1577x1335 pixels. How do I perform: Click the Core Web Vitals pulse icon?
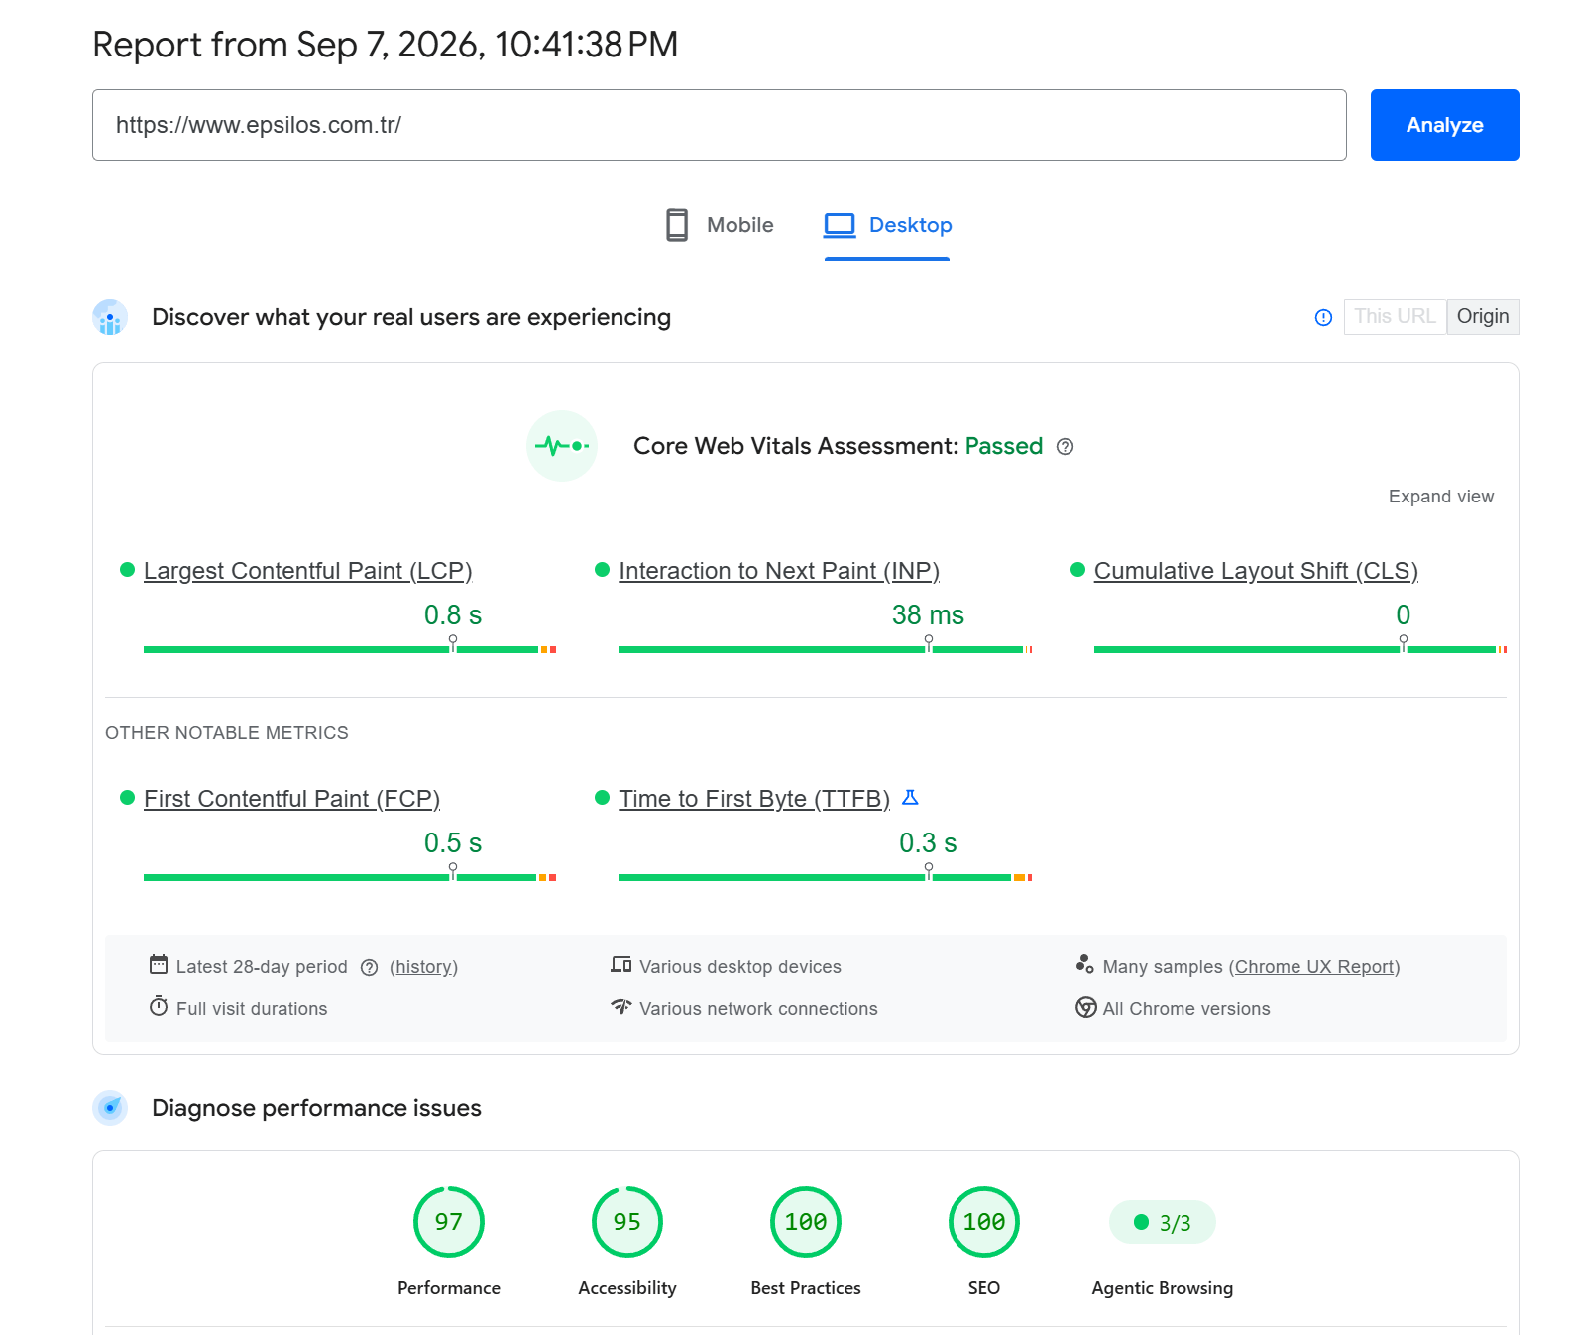(562, 446)
